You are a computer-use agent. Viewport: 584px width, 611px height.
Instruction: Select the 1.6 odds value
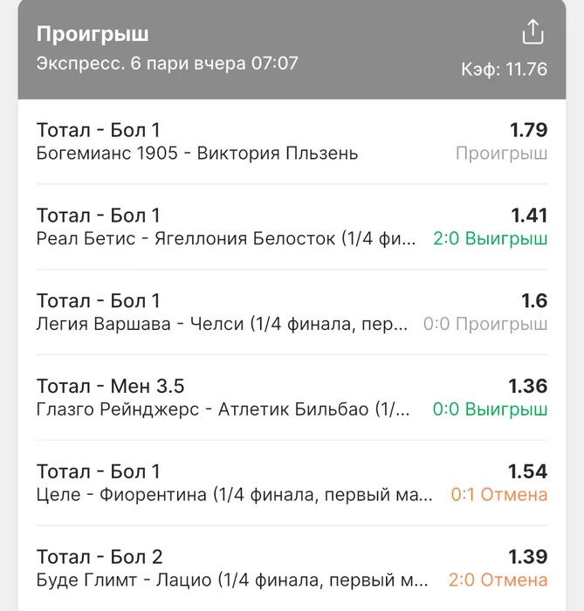[534, 300]
